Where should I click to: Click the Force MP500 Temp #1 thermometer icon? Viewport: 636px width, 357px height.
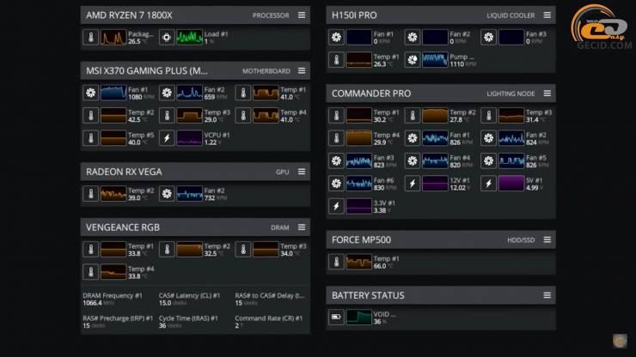[337, 262]
